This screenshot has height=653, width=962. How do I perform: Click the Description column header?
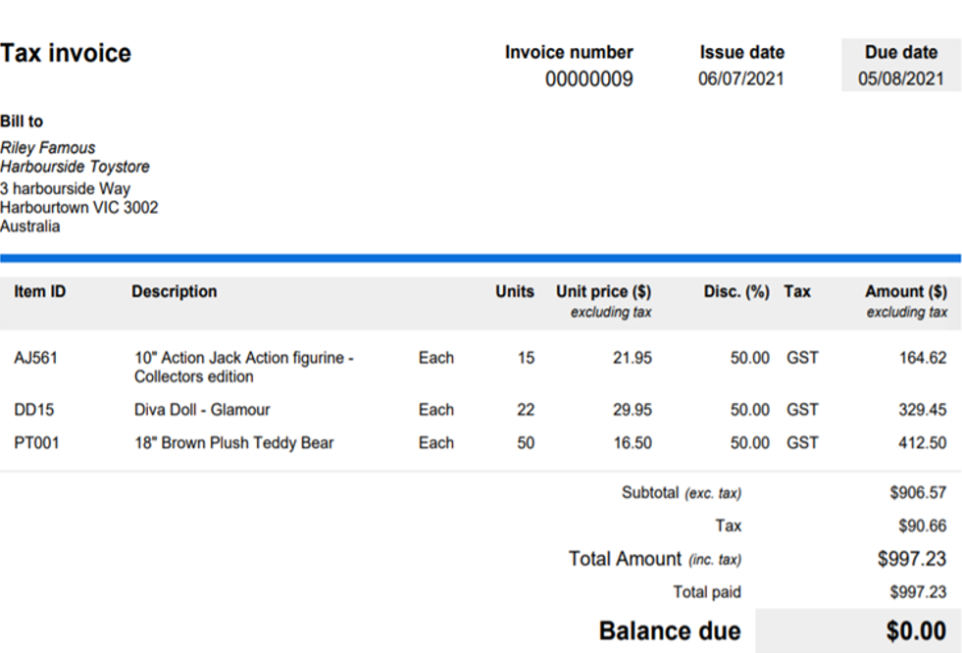[x=175, y=292]
